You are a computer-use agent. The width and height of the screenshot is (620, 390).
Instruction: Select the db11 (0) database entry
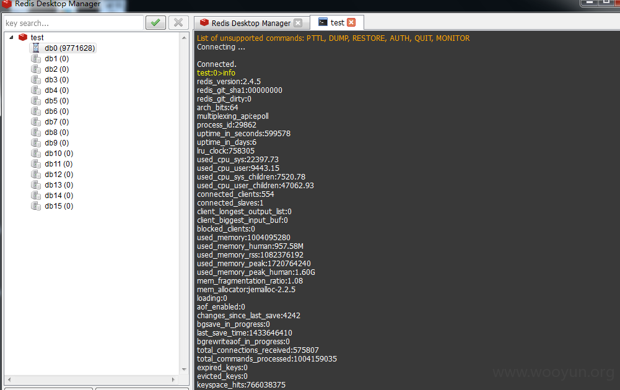(x=58, y=164)
